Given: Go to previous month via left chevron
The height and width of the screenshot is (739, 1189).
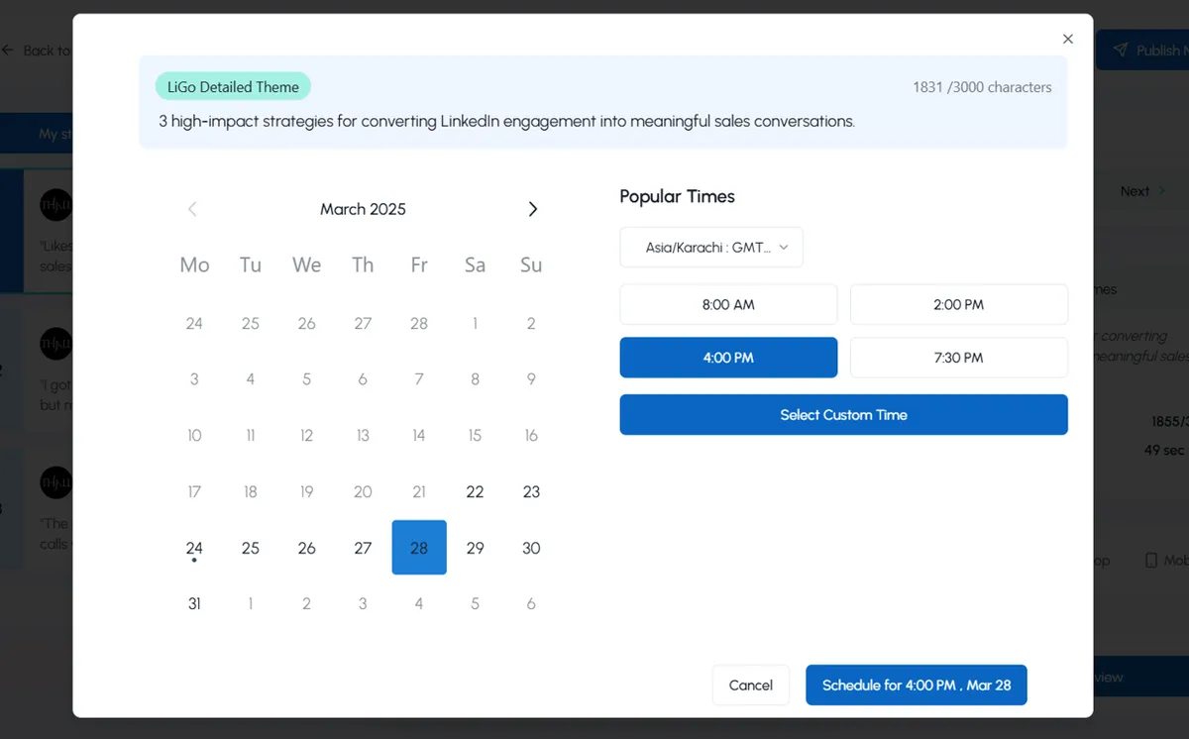Looking at the screenshot, I should coord(192,209).
